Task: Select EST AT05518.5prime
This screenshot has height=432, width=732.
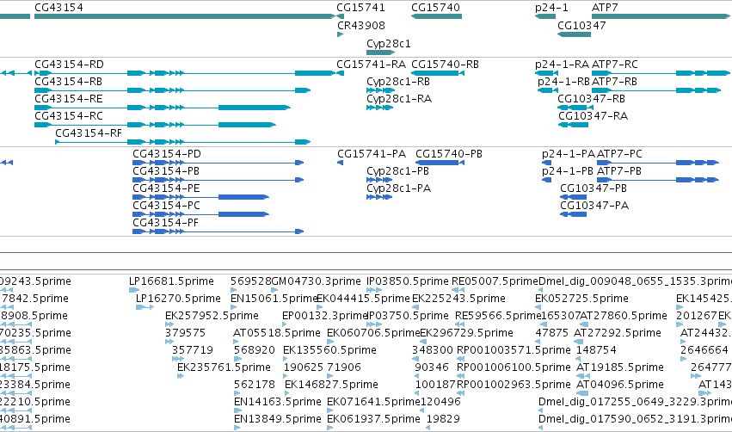Action: [276, 333]
